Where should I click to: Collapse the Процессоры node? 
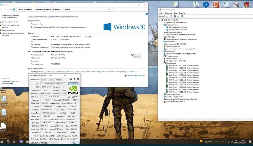162,63
